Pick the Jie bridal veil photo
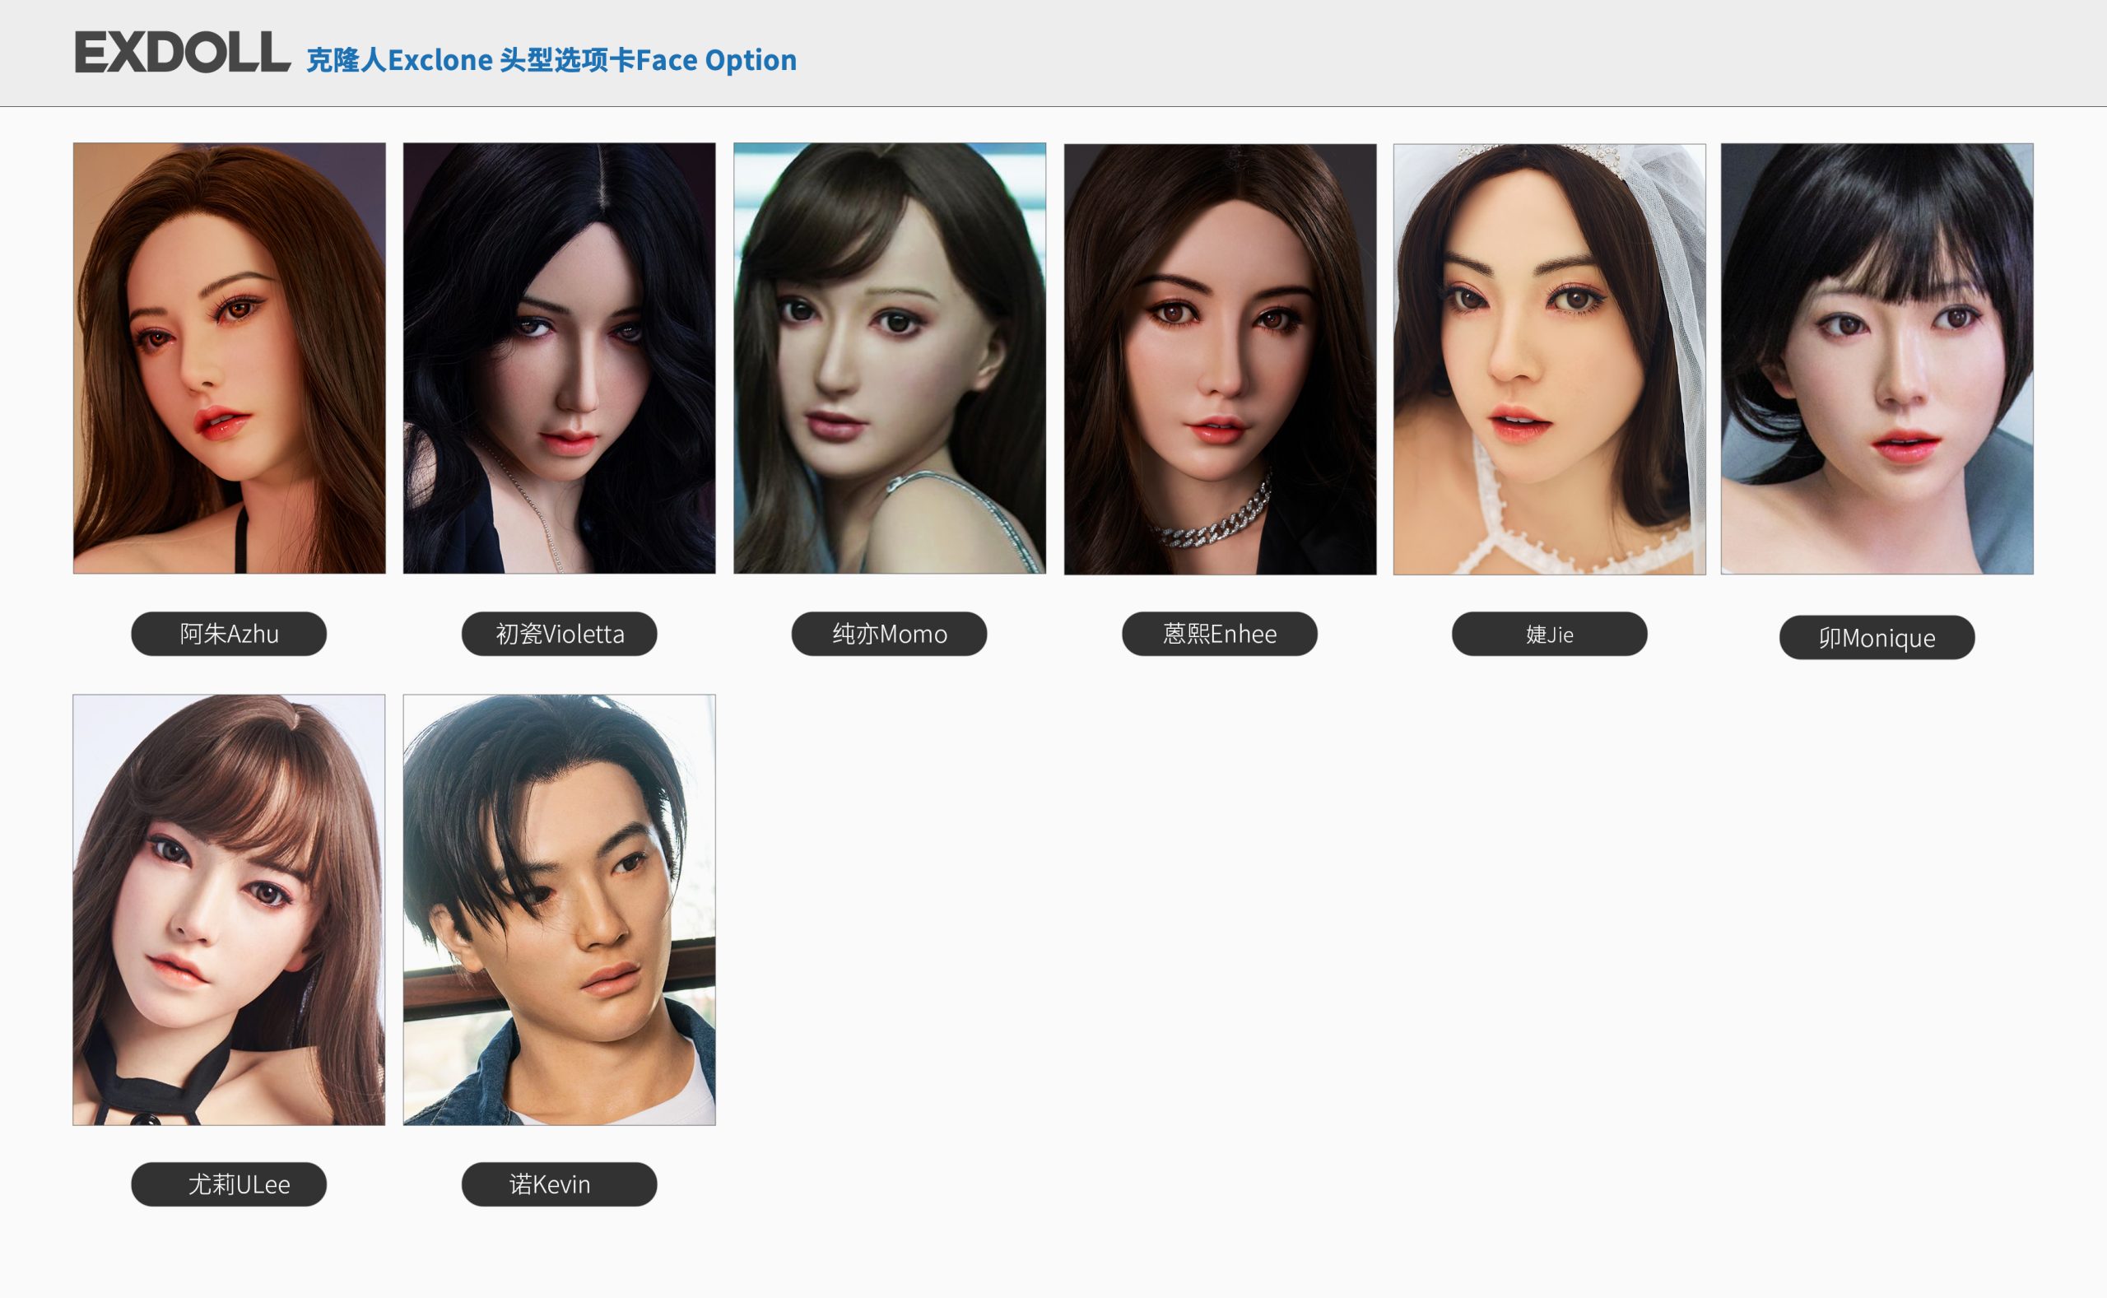This screenshot has width=2107, height=1298. tap(1549, 359)
